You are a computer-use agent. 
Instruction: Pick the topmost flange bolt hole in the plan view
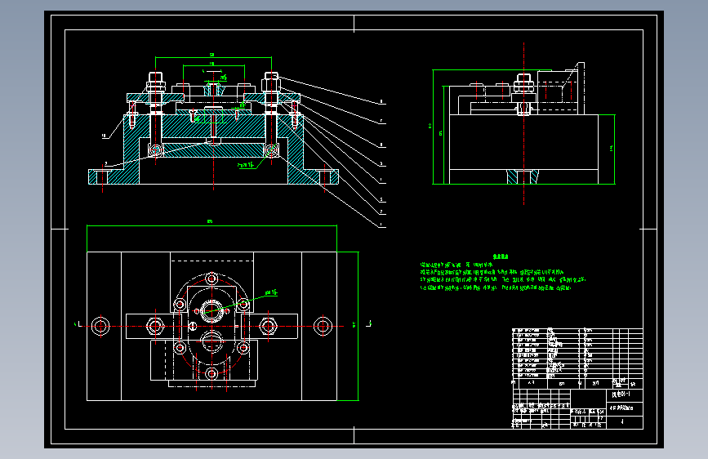[212, 279]
